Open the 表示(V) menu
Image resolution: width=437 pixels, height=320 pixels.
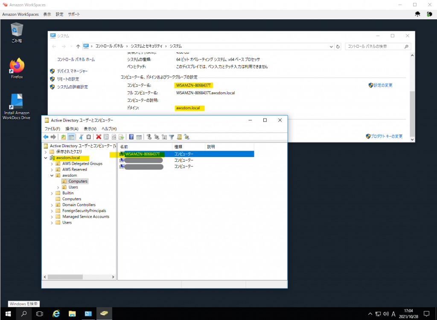click(x=90, y=128)
